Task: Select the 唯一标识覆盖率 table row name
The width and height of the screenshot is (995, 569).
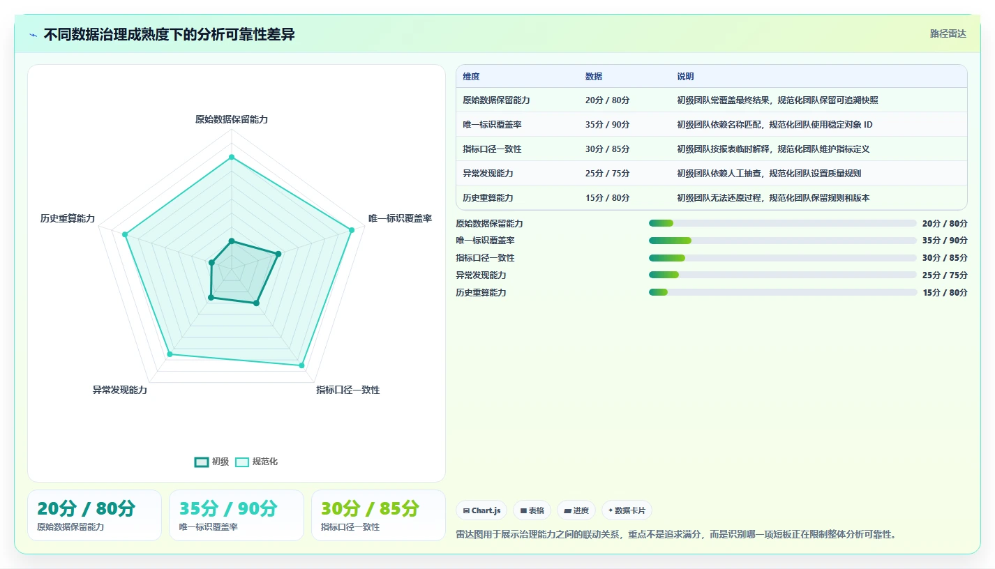Action: click(x=492, y=125)
